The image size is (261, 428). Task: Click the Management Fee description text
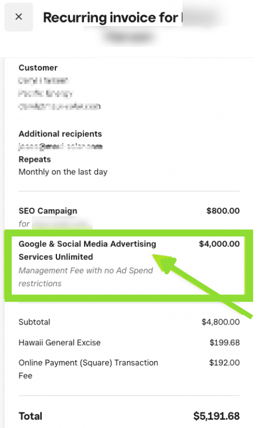click(x=86, y=277)
